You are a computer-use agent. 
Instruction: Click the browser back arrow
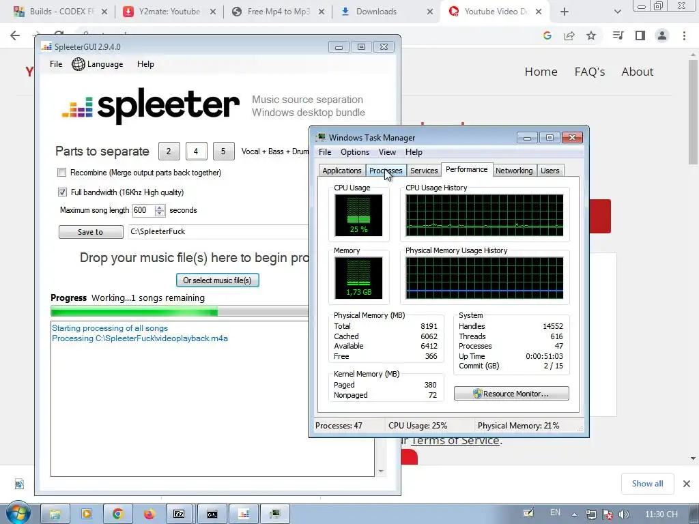coord(15,35)
